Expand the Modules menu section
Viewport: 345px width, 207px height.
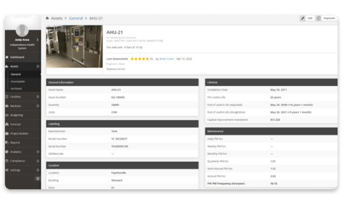[38, 106]
